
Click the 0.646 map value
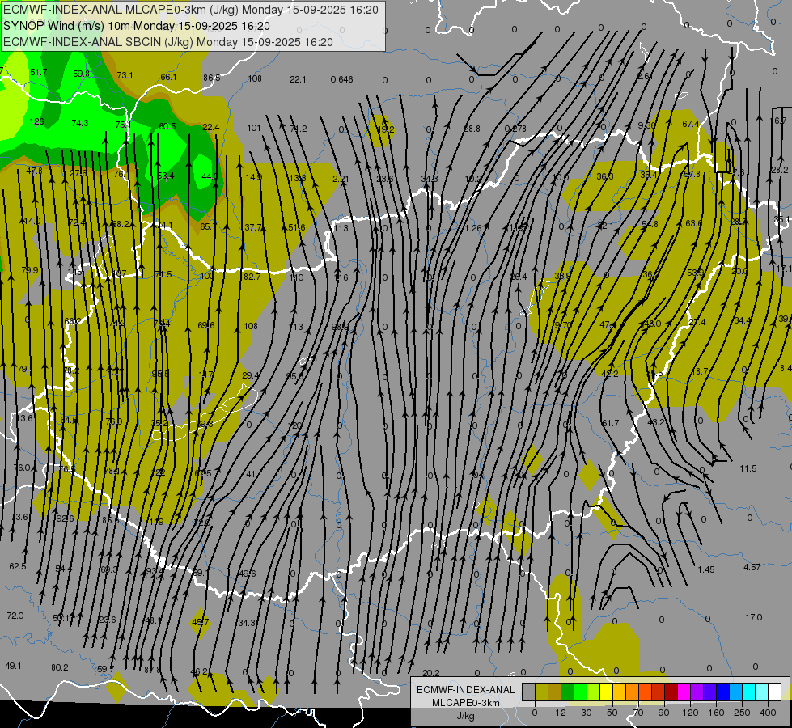pos(342,79)
